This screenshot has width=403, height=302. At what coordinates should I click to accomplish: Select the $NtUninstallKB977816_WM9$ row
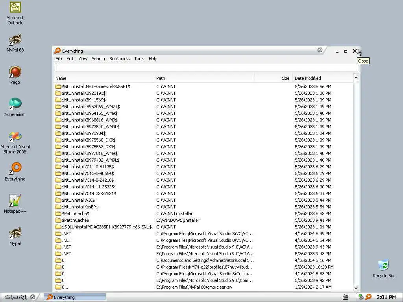[203, 153]
